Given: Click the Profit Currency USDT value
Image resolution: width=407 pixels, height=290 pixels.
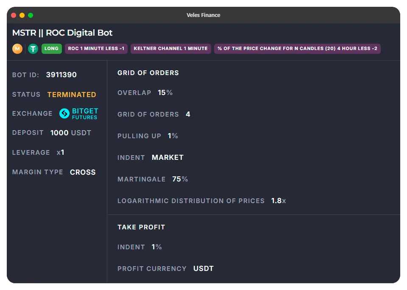Looking at the screenshot, I should [x=203, y=269].
